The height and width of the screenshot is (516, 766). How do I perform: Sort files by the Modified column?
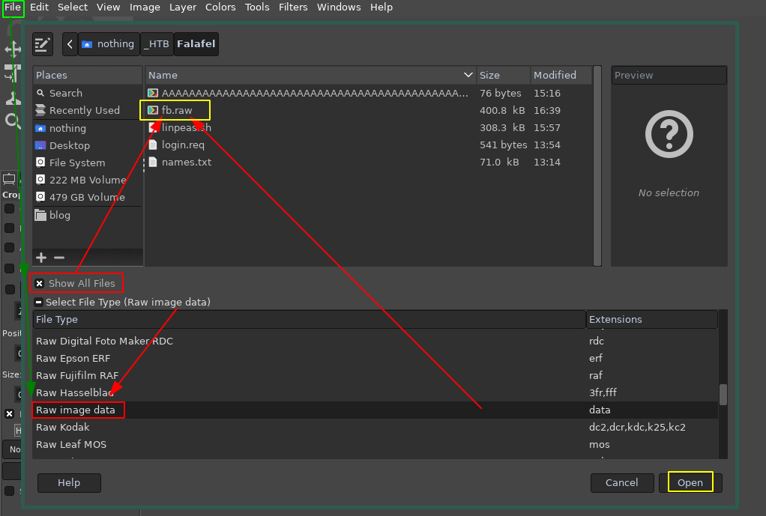(x=555, y=75)
